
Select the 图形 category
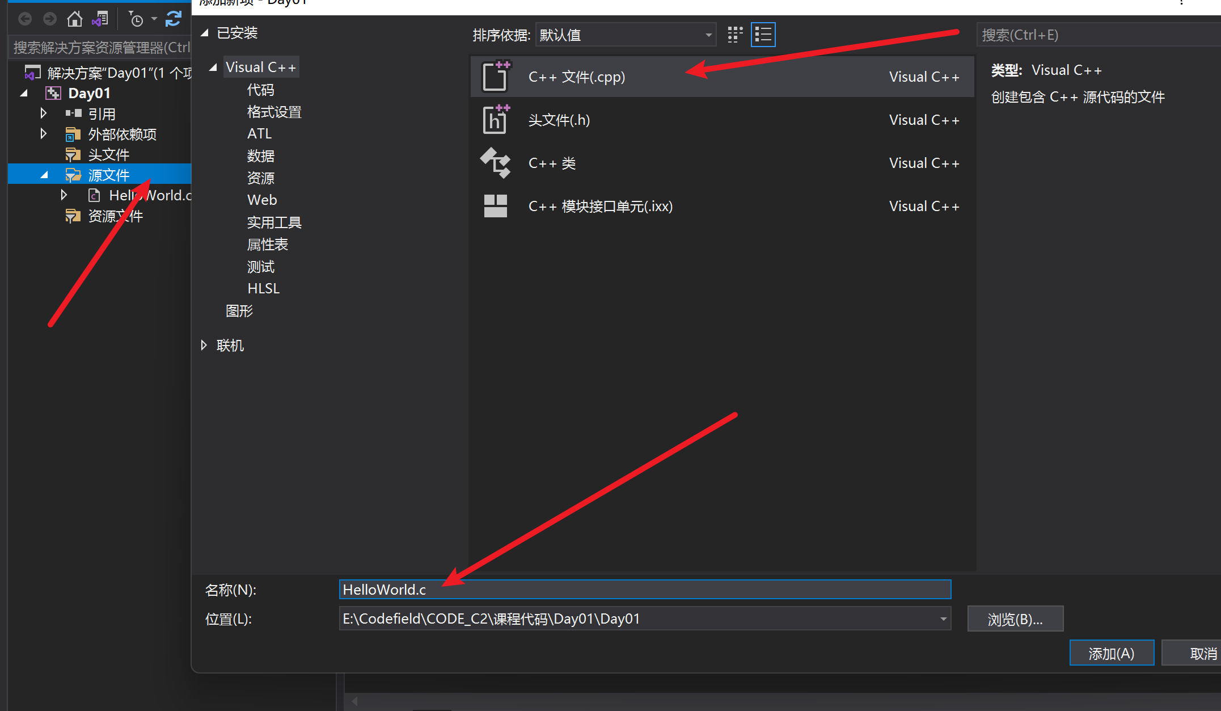tap(239, 311)
